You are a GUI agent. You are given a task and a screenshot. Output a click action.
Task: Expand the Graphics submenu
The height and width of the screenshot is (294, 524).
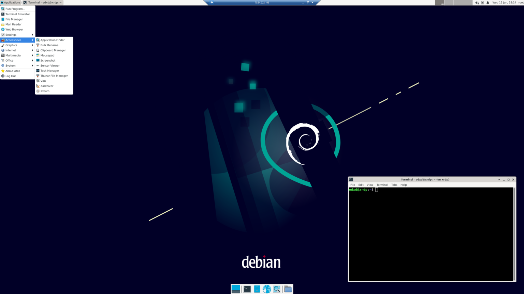(x=11, y=45)
